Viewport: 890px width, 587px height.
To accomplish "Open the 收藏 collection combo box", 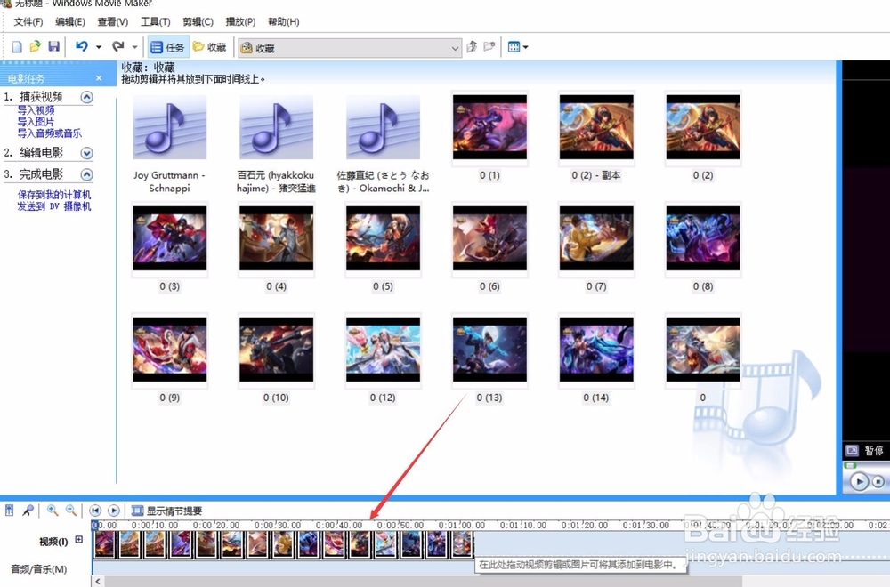I will 350,48.
